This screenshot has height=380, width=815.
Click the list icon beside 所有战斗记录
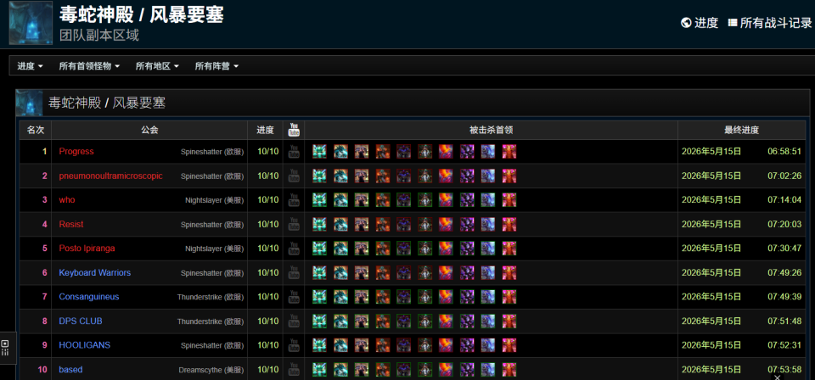pyautogui.click(x=733, y=23)
